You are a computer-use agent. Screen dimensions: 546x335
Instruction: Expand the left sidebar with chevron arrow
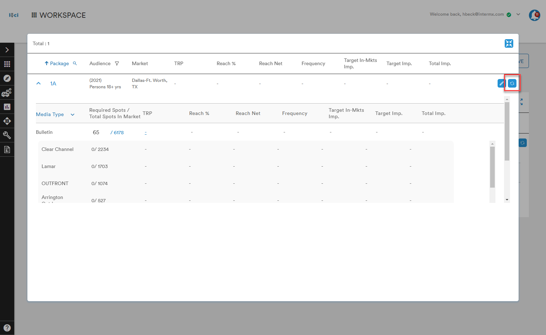tap(7, 50)
